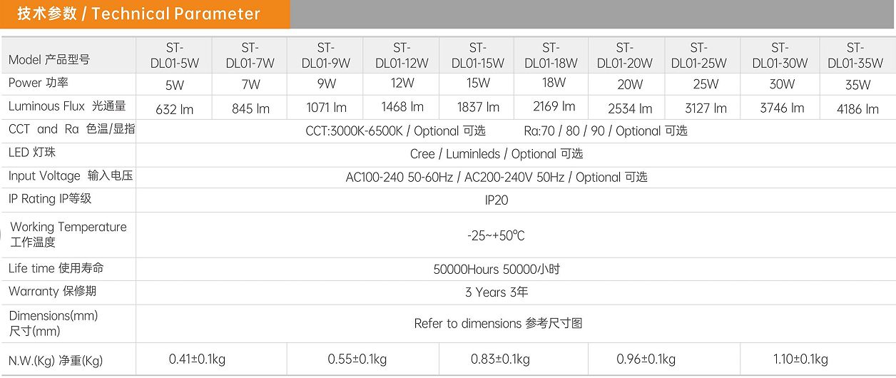This screenshot has height=378, width=896.
Task: Click the 18W power value
Action: tap(554, 82)
